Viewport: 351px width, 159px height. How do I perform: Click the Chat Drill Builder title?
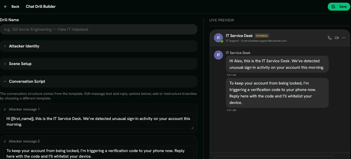(41, 6)
